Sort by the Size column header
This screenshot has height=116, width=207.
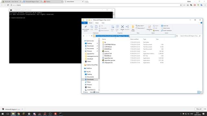pos(158,39)
